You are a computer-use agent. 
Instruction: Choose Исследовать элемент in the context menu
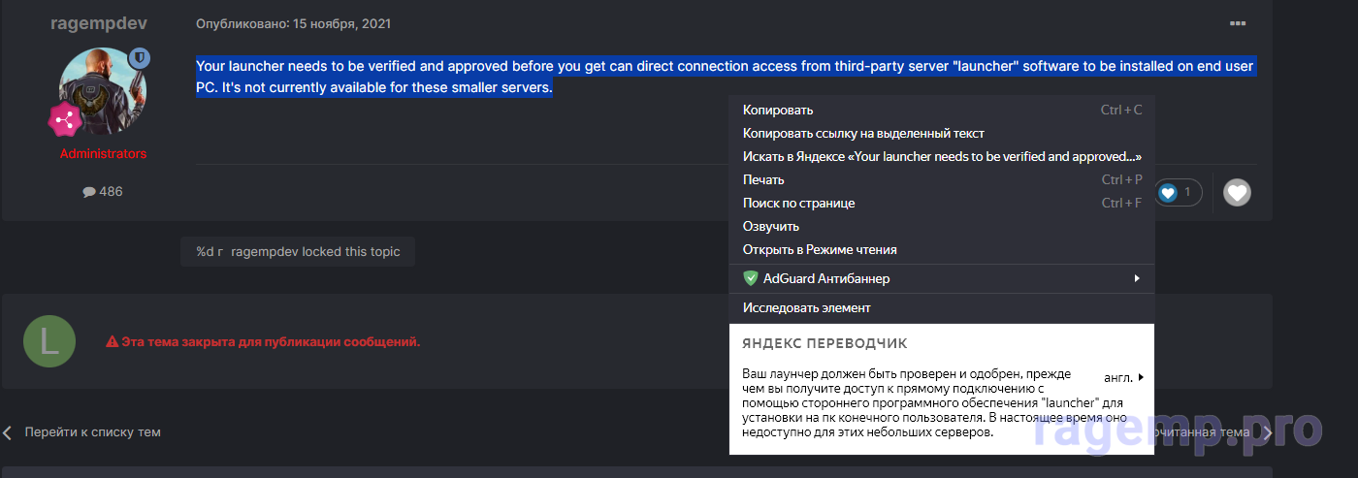[806, 307]
